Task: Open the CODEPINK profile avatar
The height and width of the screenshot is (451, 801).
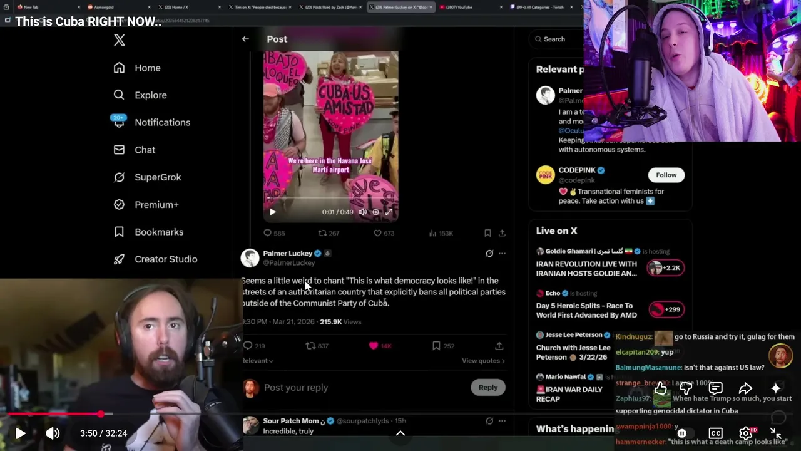Action: coord(546,175)
